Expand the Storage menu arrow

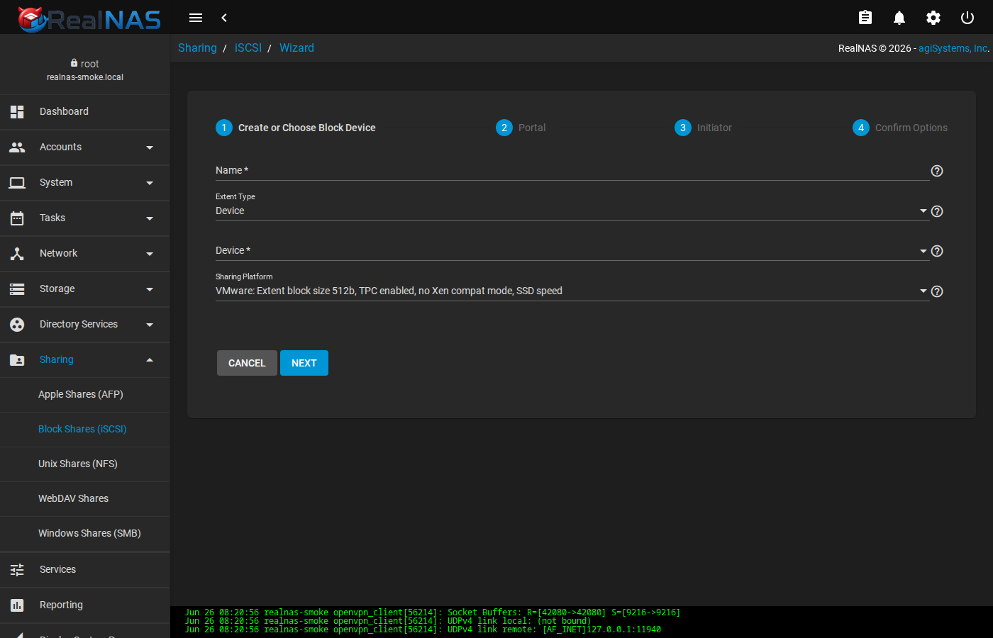click(x=150, y=289)
